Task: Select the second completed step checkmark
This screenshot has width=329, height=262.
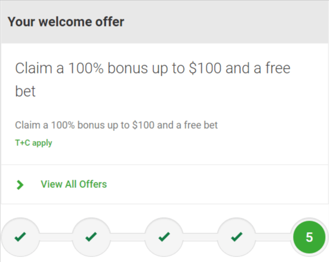Action: [x=91, y=237]
